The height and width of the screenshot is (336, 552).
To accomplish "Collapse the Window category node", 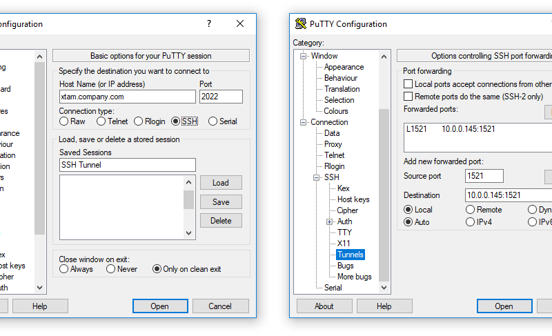I will point(303,56).
